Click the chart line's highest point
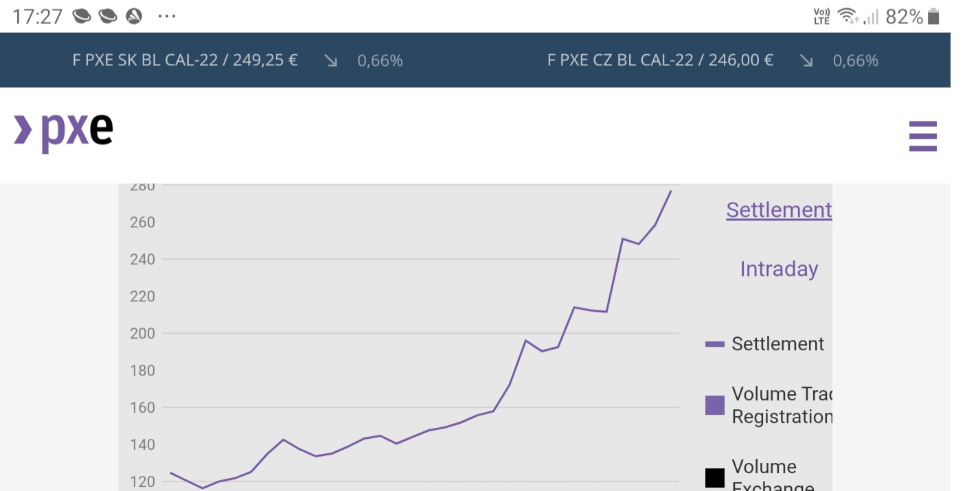967x491 pixels. click(x=671, y=191)
